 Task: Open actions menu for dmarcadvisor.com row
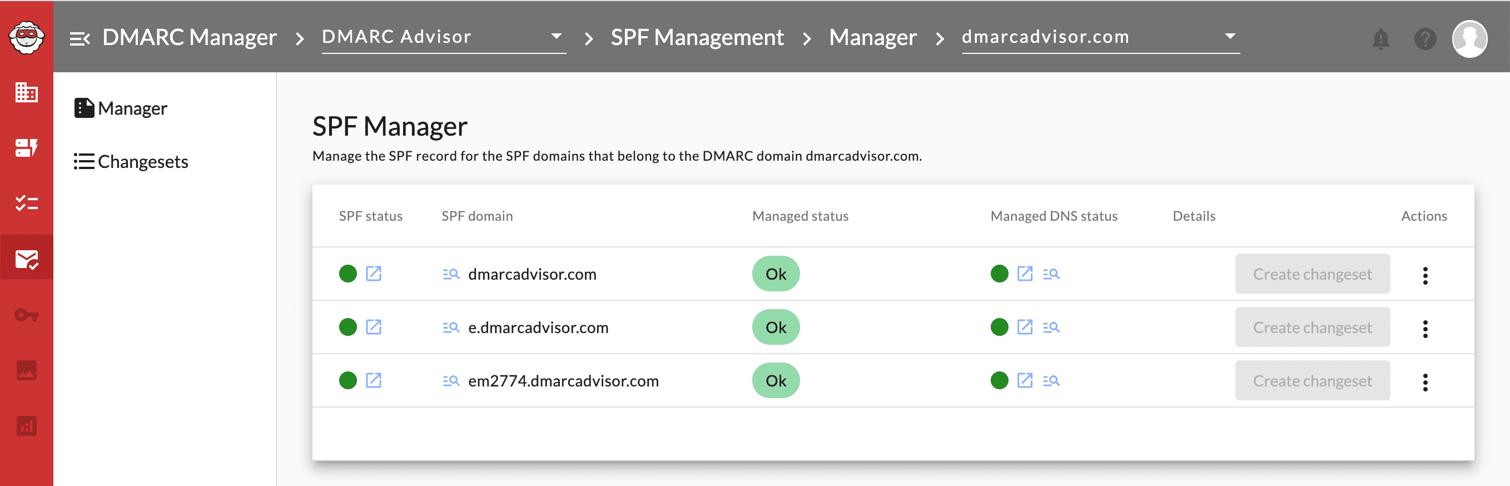point(1425,275)
